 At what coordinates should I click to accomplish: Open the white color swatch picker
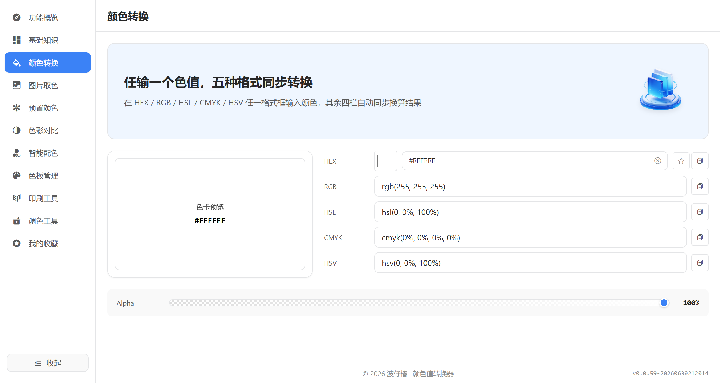385,161
